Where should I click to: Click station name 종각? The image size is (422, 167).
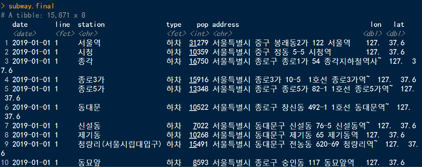pyautogui.click(x=86, y=61)
